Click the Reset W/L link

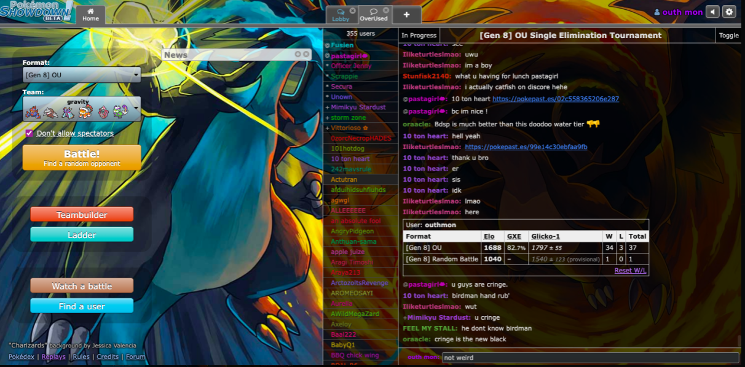tap(630, 271)
